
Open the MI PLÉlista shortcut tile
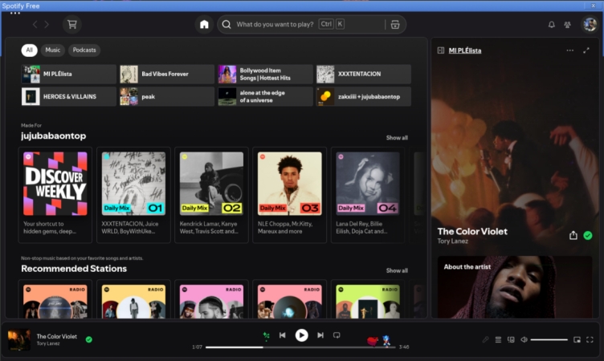pos(68,74)
